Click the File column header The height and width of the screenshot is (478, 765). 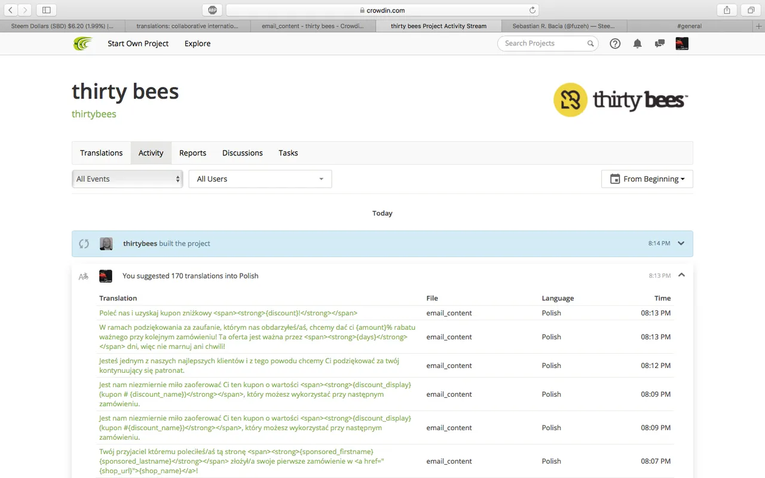click(432, 298)
